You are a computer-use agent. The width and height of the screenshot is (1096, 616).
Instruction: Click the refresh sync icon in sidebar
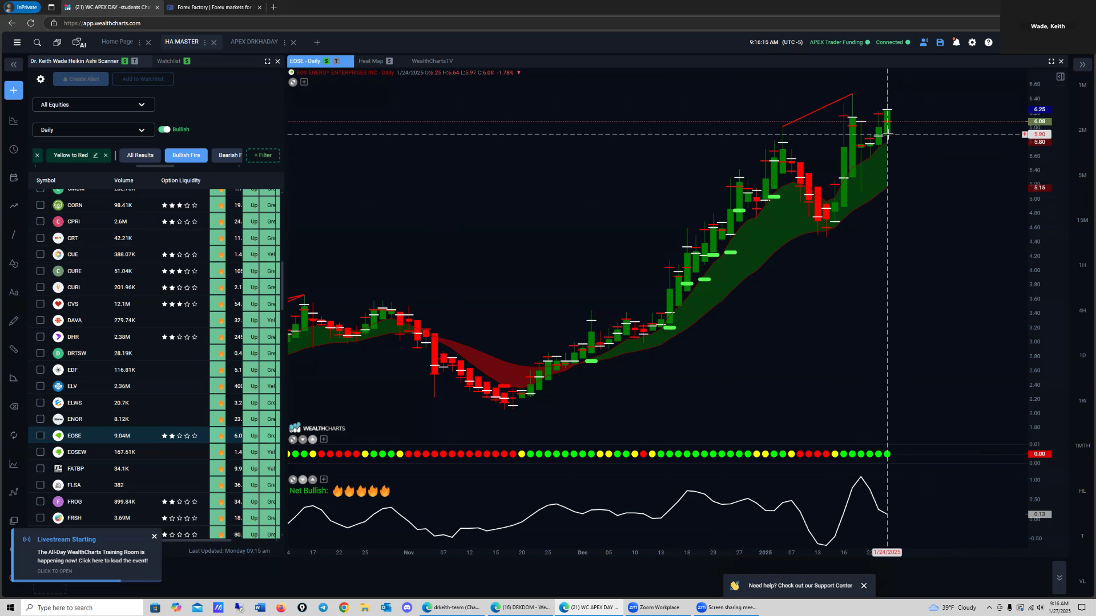pos(14,435)
